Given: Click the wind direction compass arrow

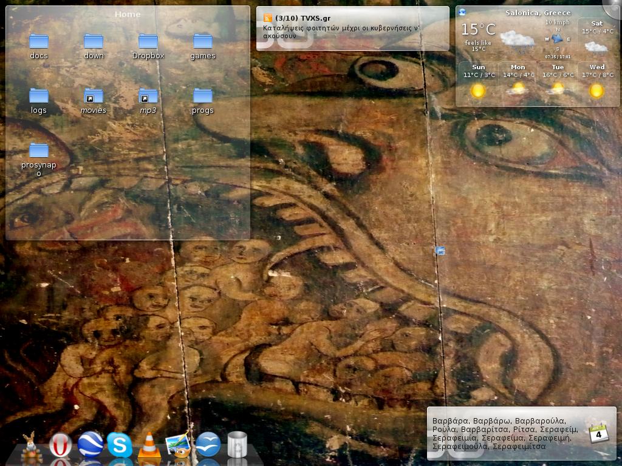Looking at the screenshot, I should pyautogui.click(x=558, y=39).
